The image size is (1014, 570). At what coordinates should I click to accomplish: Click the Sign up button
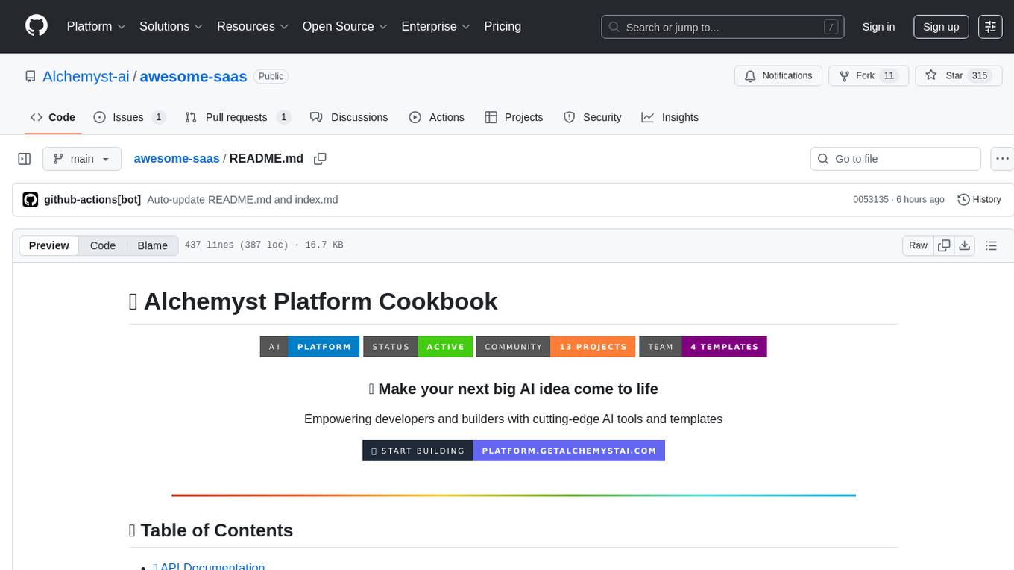(x=941, y=27)
